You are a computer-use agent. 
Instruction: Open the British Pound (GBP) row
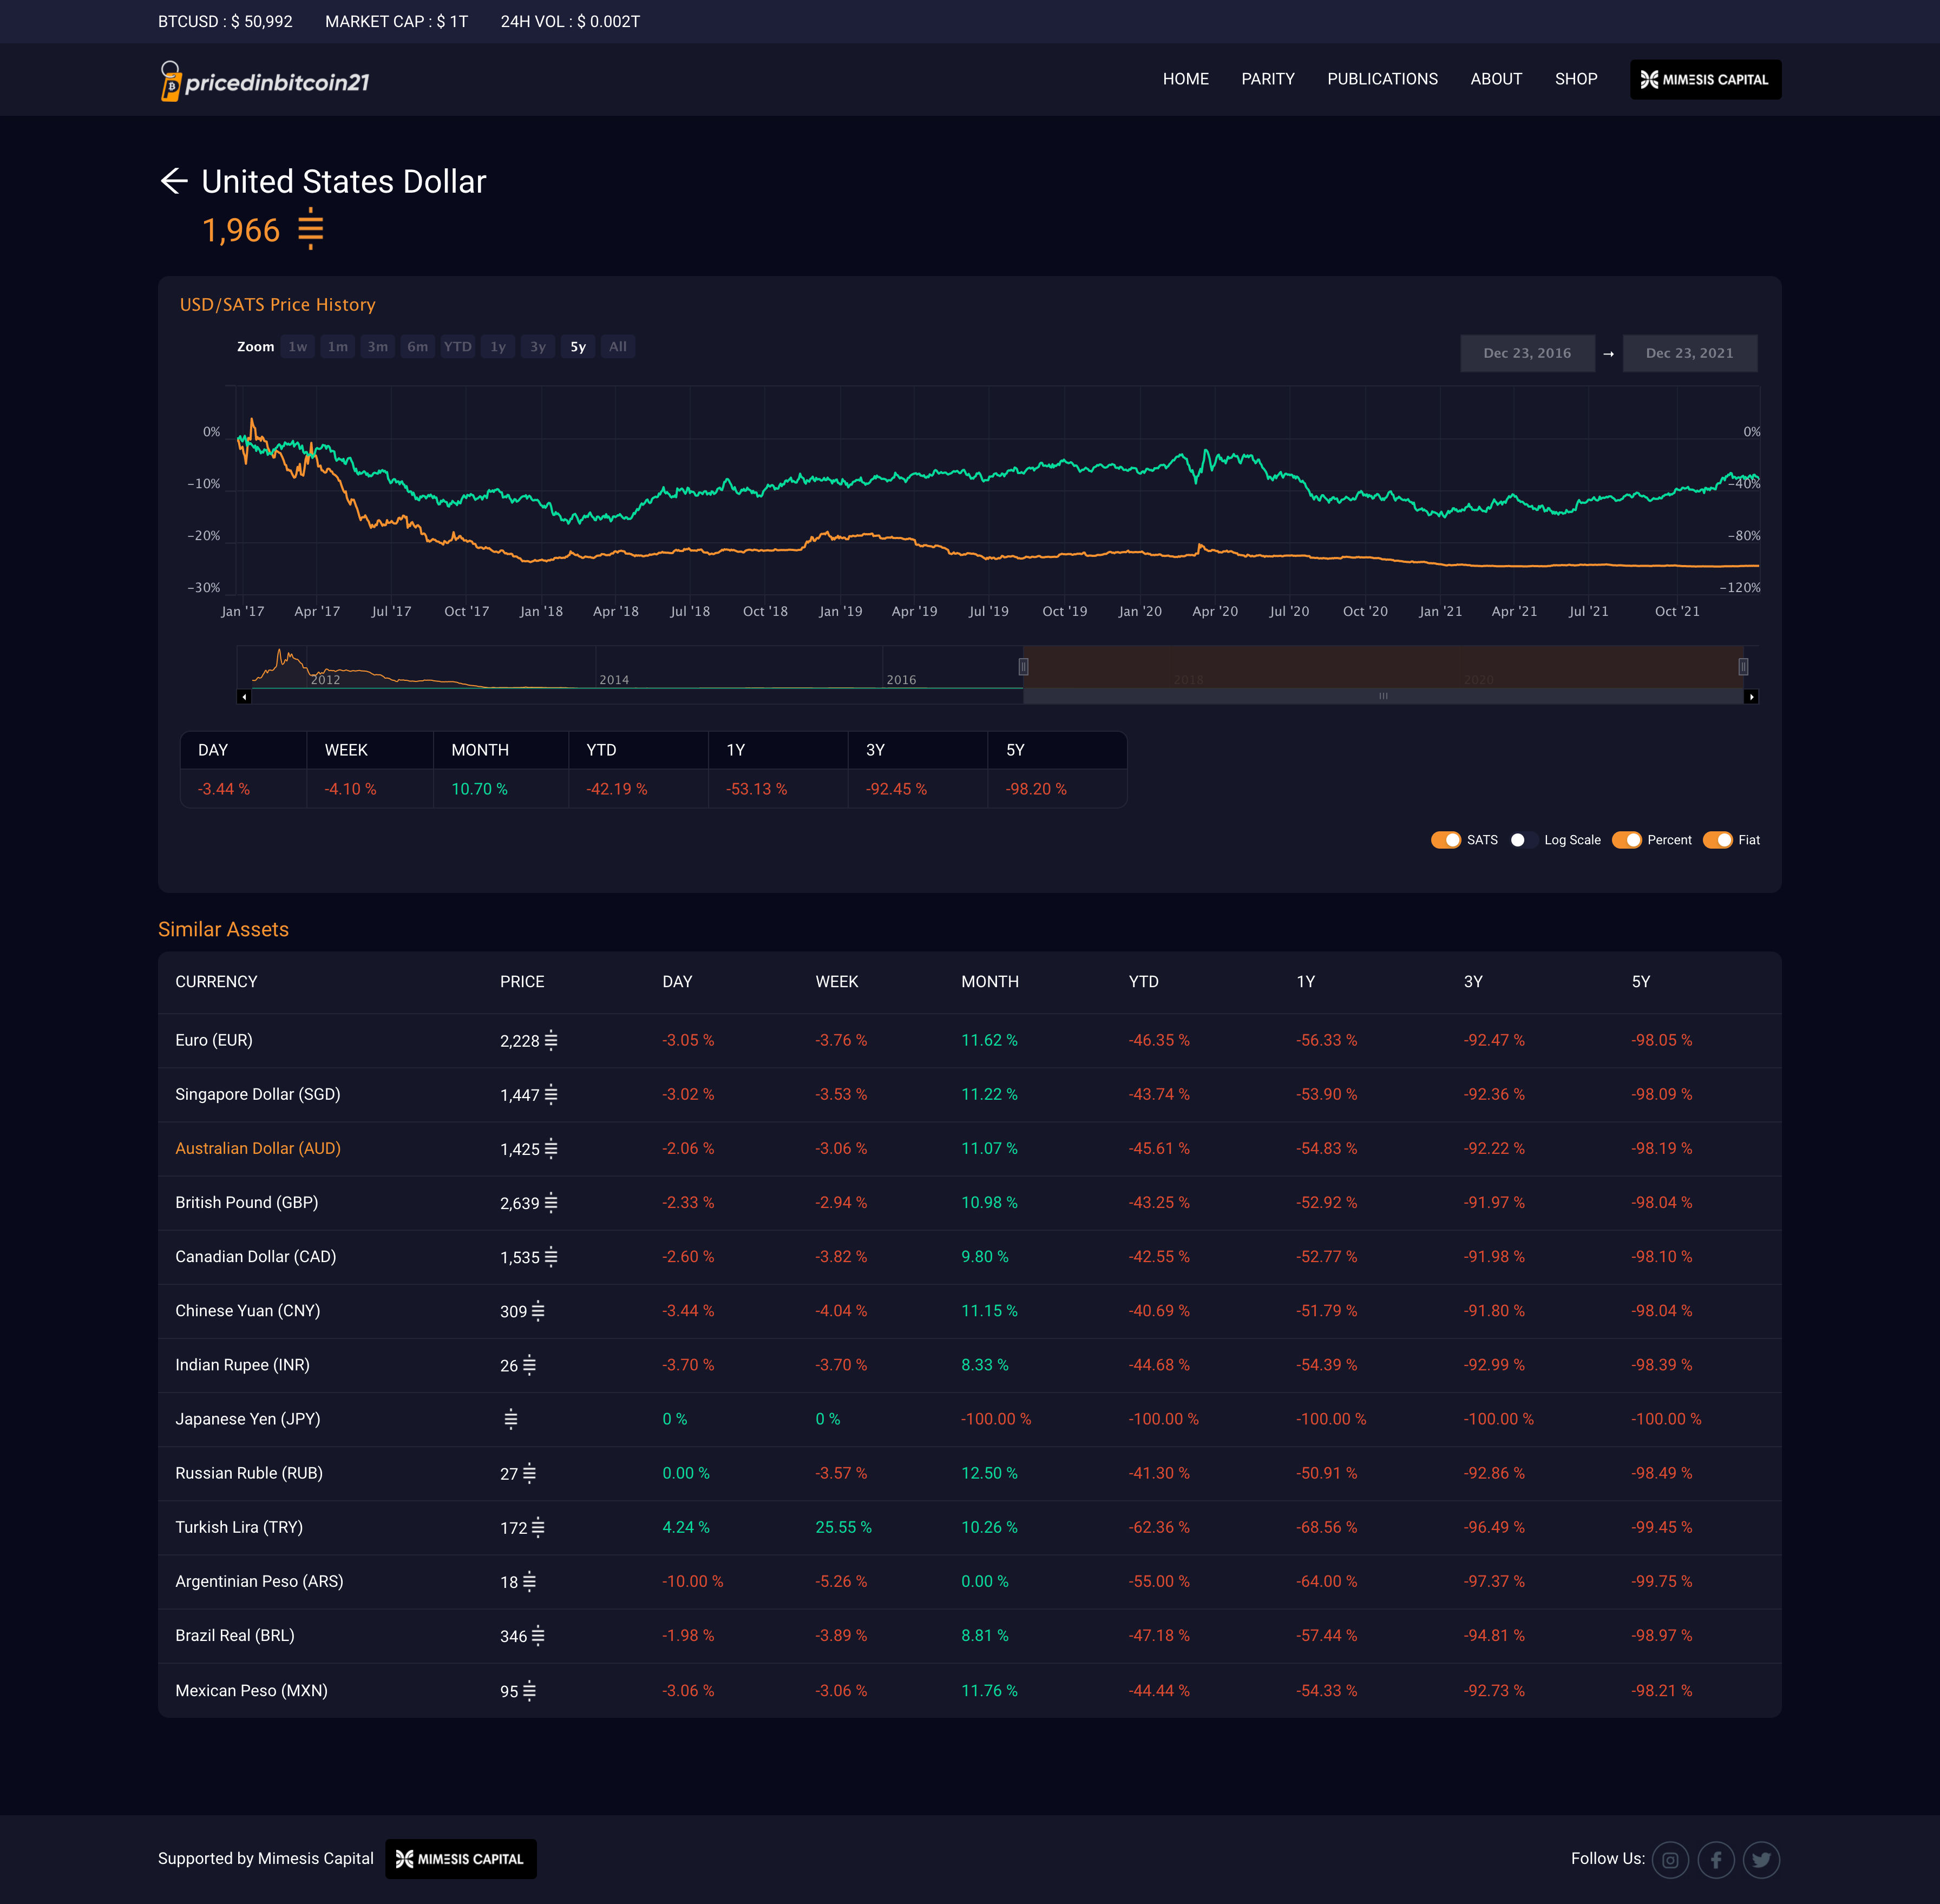[969, 1202]
